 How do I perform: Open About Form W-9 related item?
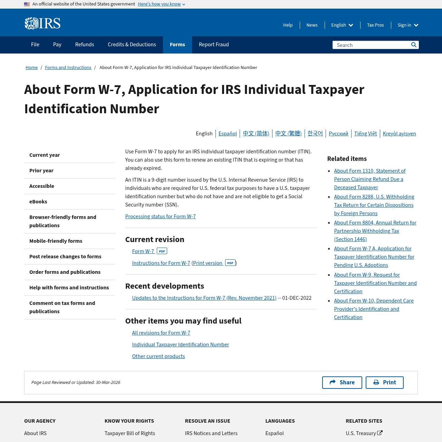click(x=375, y=283)
